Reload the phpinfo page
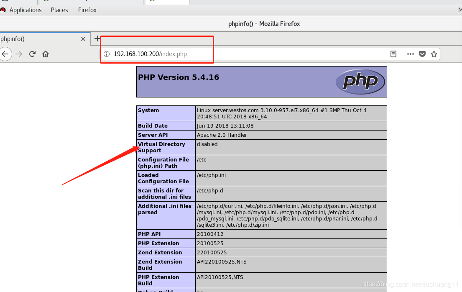The image size is (462, 292). pyautogui.click(x=33, y=54)
